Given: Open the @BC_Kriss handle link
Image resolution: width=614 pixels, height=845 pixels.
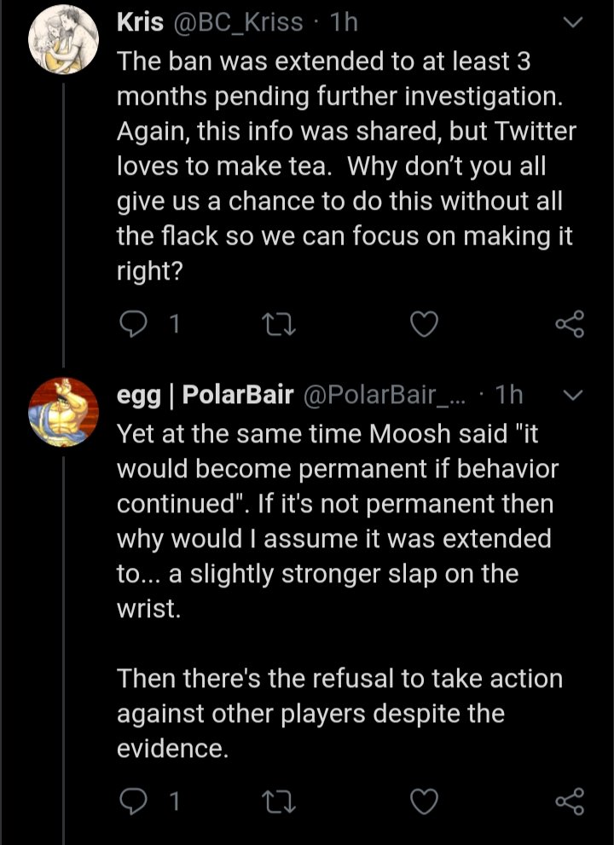Looking at the screenshot, I should pyautogui.click(x=239, y=24).
